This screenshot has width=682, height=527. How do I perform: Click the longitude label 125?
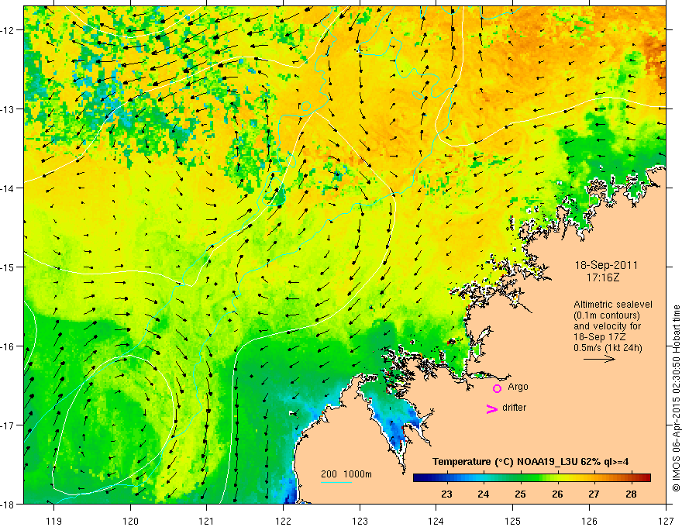point(513,521)
